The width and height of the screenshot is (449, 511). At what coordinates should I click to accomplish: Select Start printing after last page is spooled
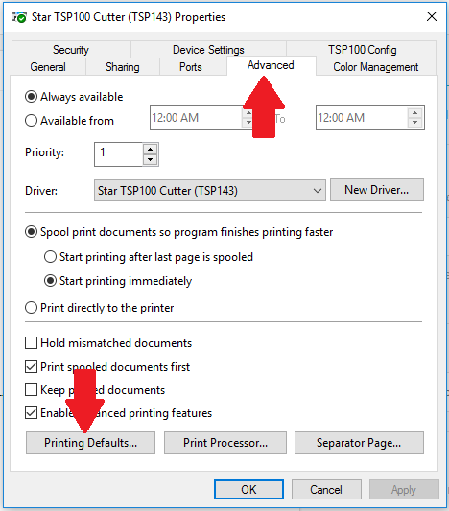coord(50,257)
